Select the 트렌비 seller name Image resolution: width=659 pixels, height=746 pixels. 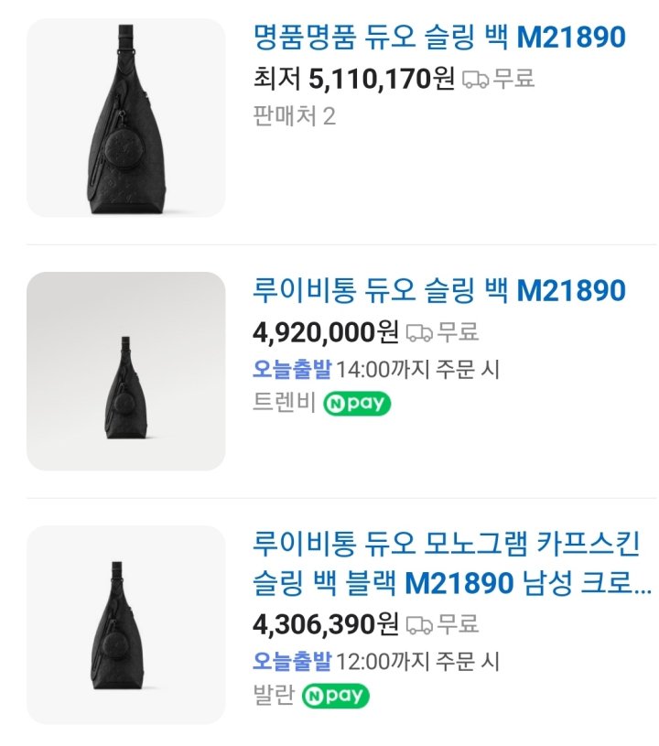pyautogui.click(x=283, y=403)
